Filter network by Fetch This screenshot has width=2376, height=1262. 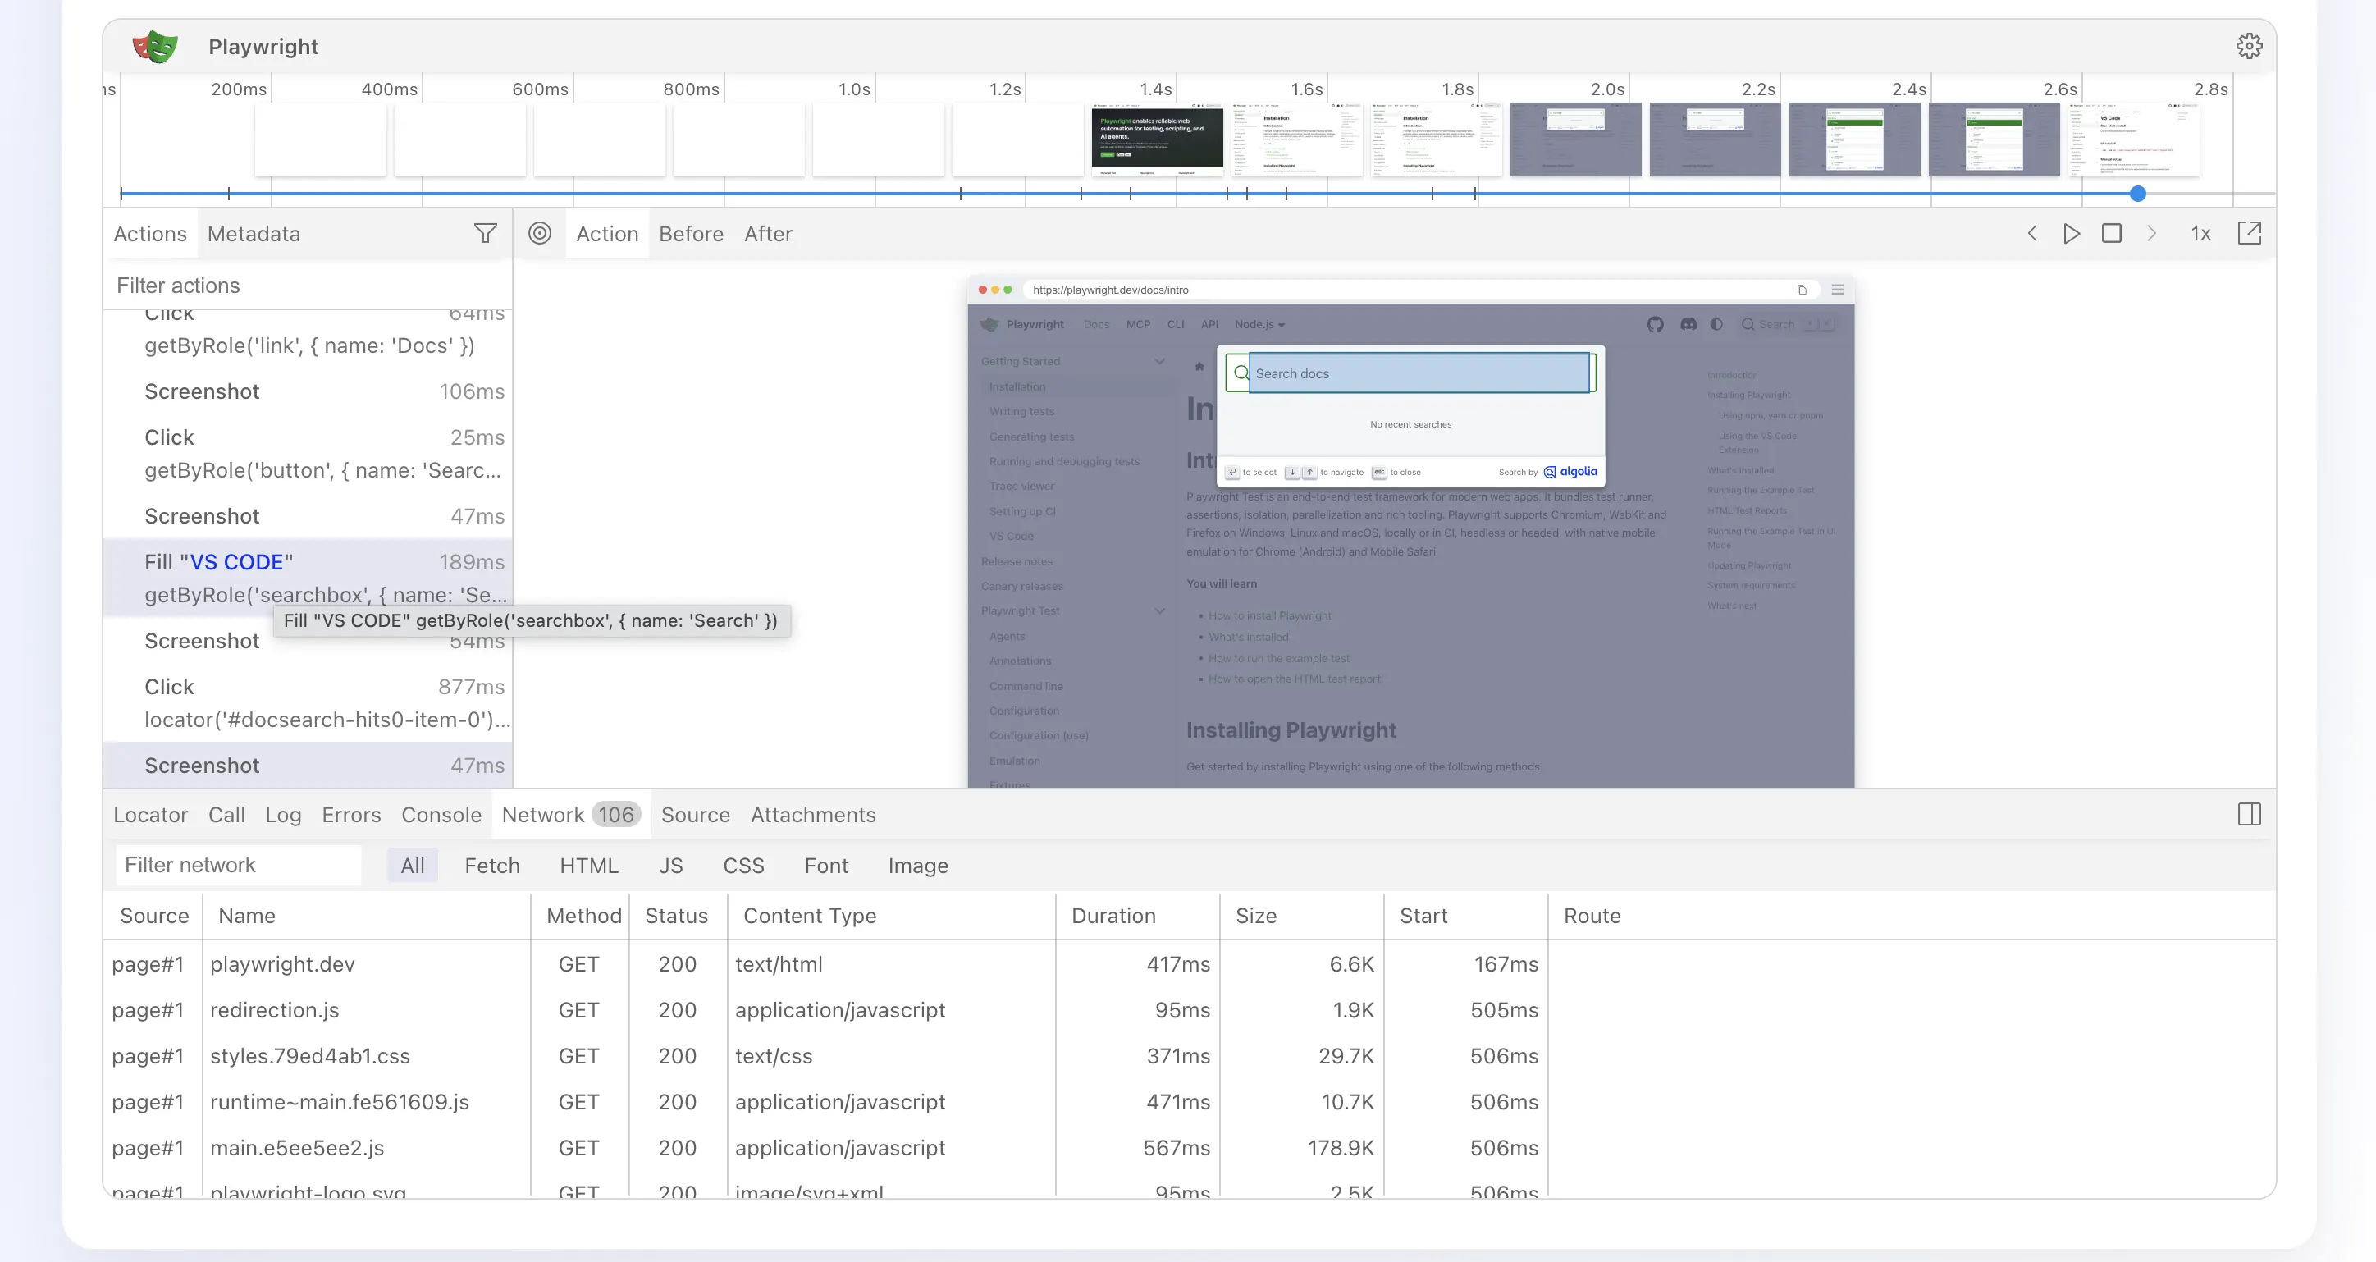492,866
